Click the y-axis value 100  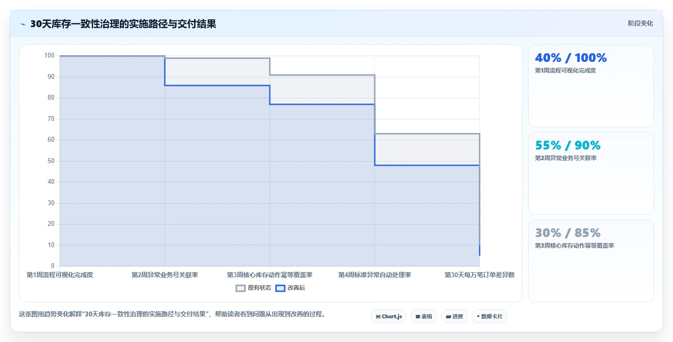pyautogui.click(x=49, y=56)
